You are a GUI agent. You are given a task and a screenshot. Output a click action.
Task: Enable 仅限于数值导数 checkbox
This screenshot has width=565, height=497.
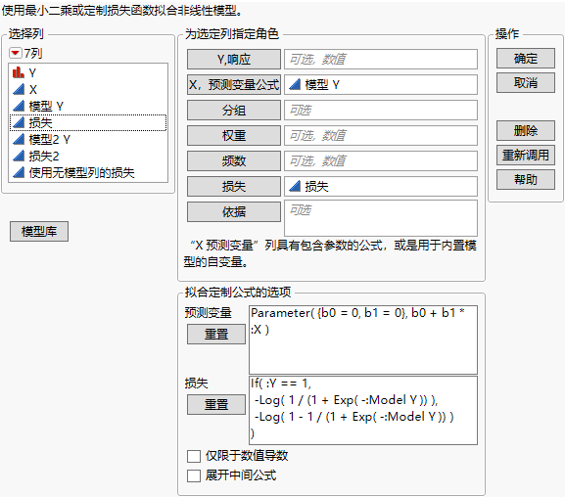[194, 456]
